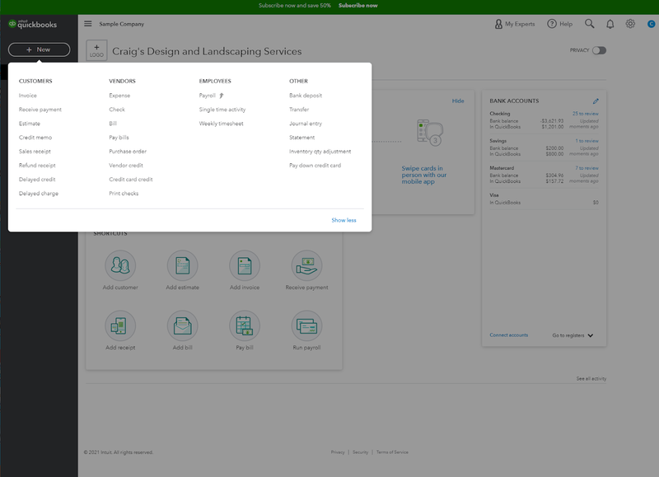This screenshot has height=477, width=659.
Task: Click the Subscribe now link
Action: point(358,6)
